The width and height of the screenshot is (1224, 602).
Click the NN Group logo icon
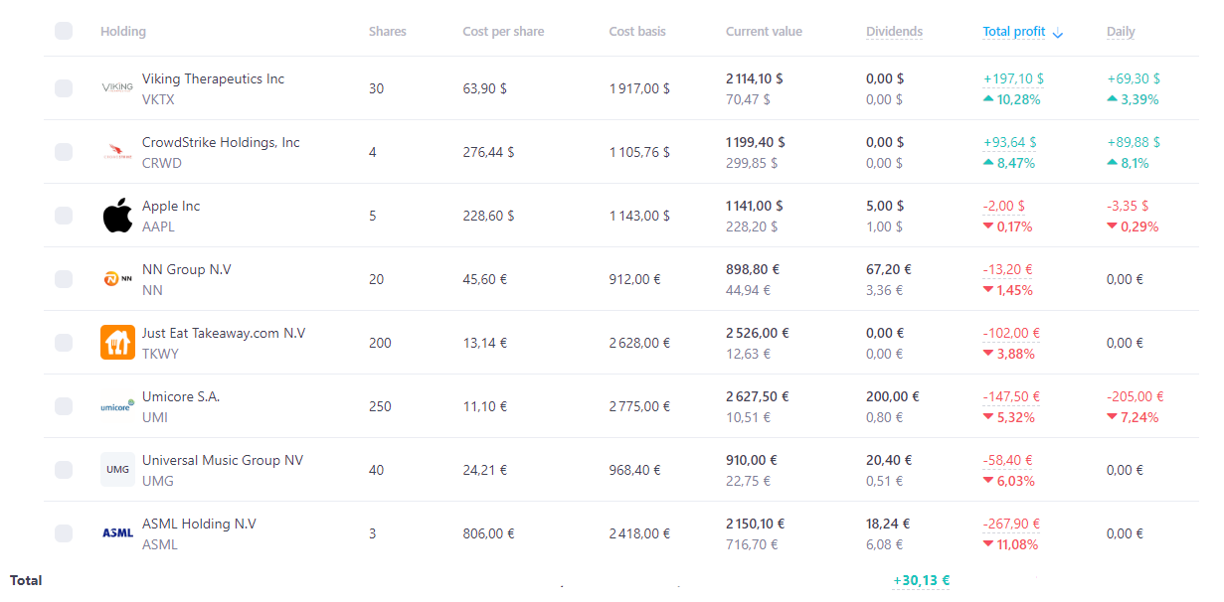pos(117,279)
